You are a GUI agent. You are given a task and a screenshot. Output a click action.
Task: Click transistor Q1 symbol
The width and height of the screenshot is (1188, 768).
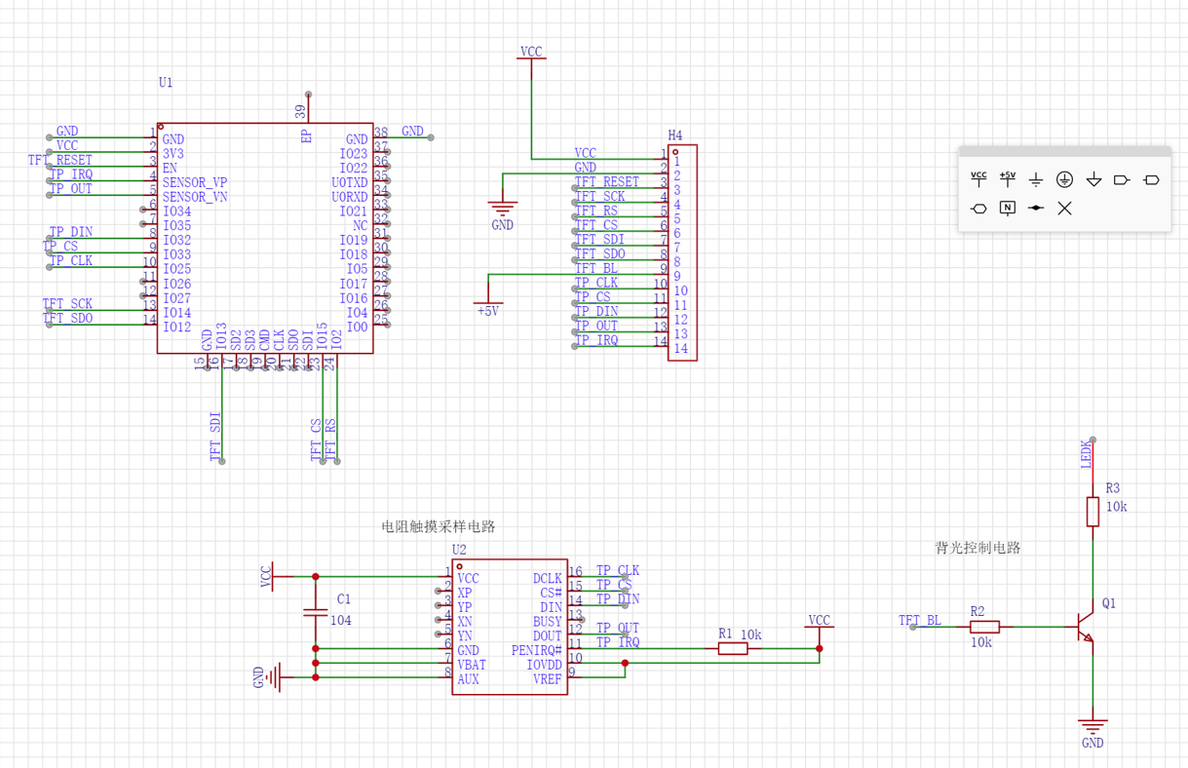(x=1085, y=627)
